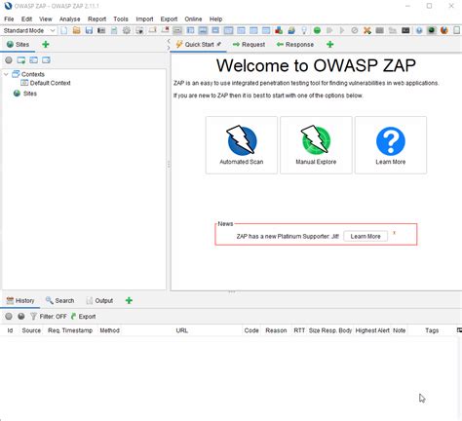462x421 pixels.
Task: Click the Method column header
Action: coord(109,330)
